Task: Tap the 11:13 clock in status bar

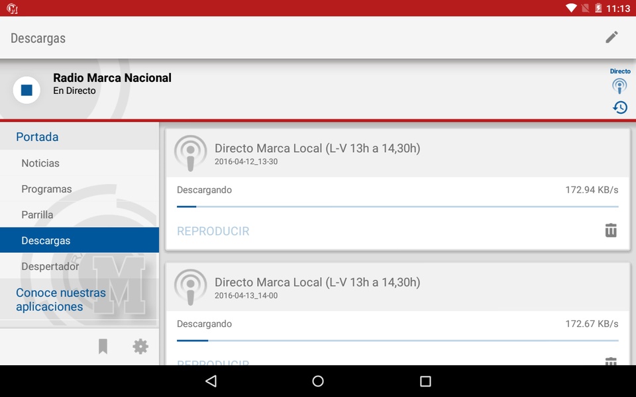Action: tap(618, 9)
